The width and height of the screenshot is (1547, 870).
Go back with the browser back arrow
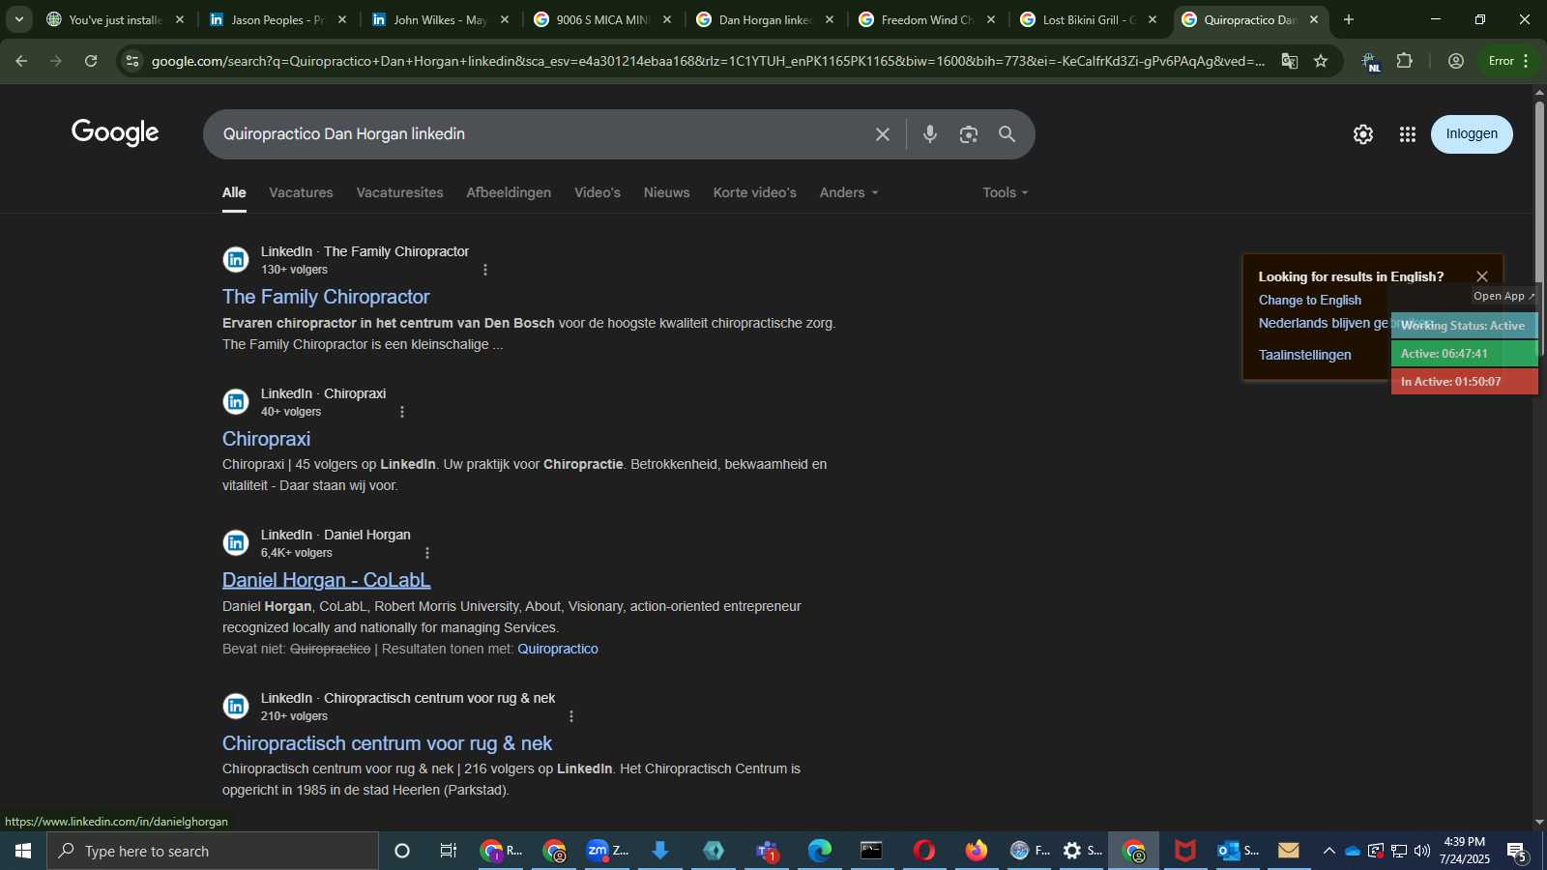[21, 61]
